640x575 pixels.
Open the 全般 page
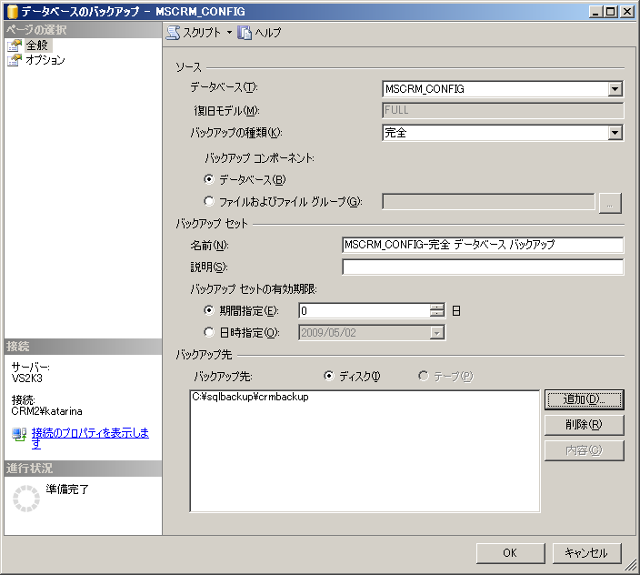pos(37,45)
